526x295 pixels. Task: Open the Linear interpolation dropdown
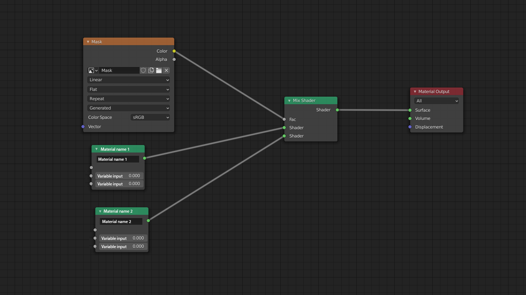coord(128,80)
